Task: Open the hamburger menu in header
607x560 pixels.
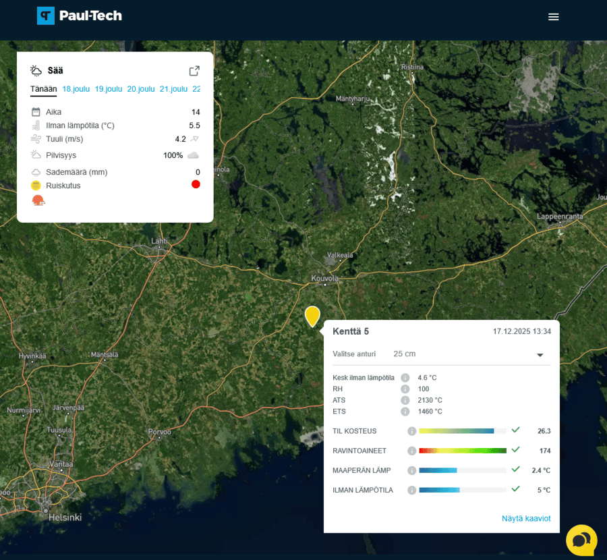Action: pos(553,17)
